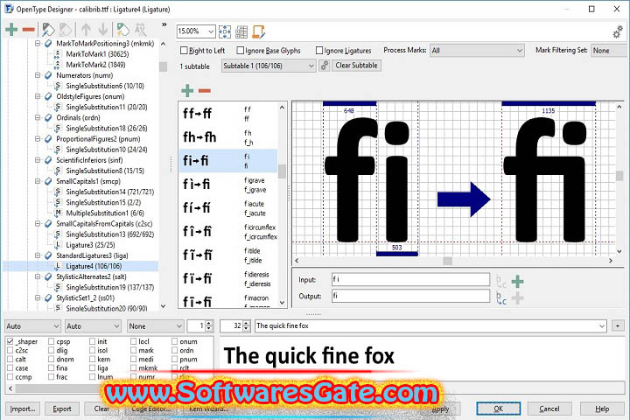Click the Help button

point(602,409)
